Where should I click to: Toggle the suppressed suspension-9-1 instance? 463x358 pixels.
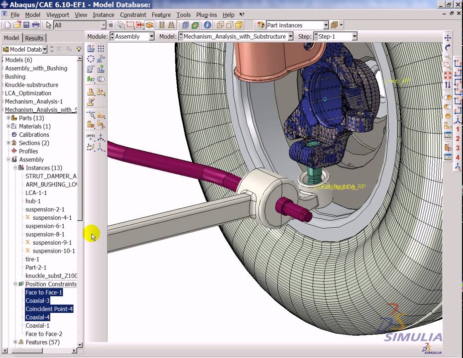point(48,243)
